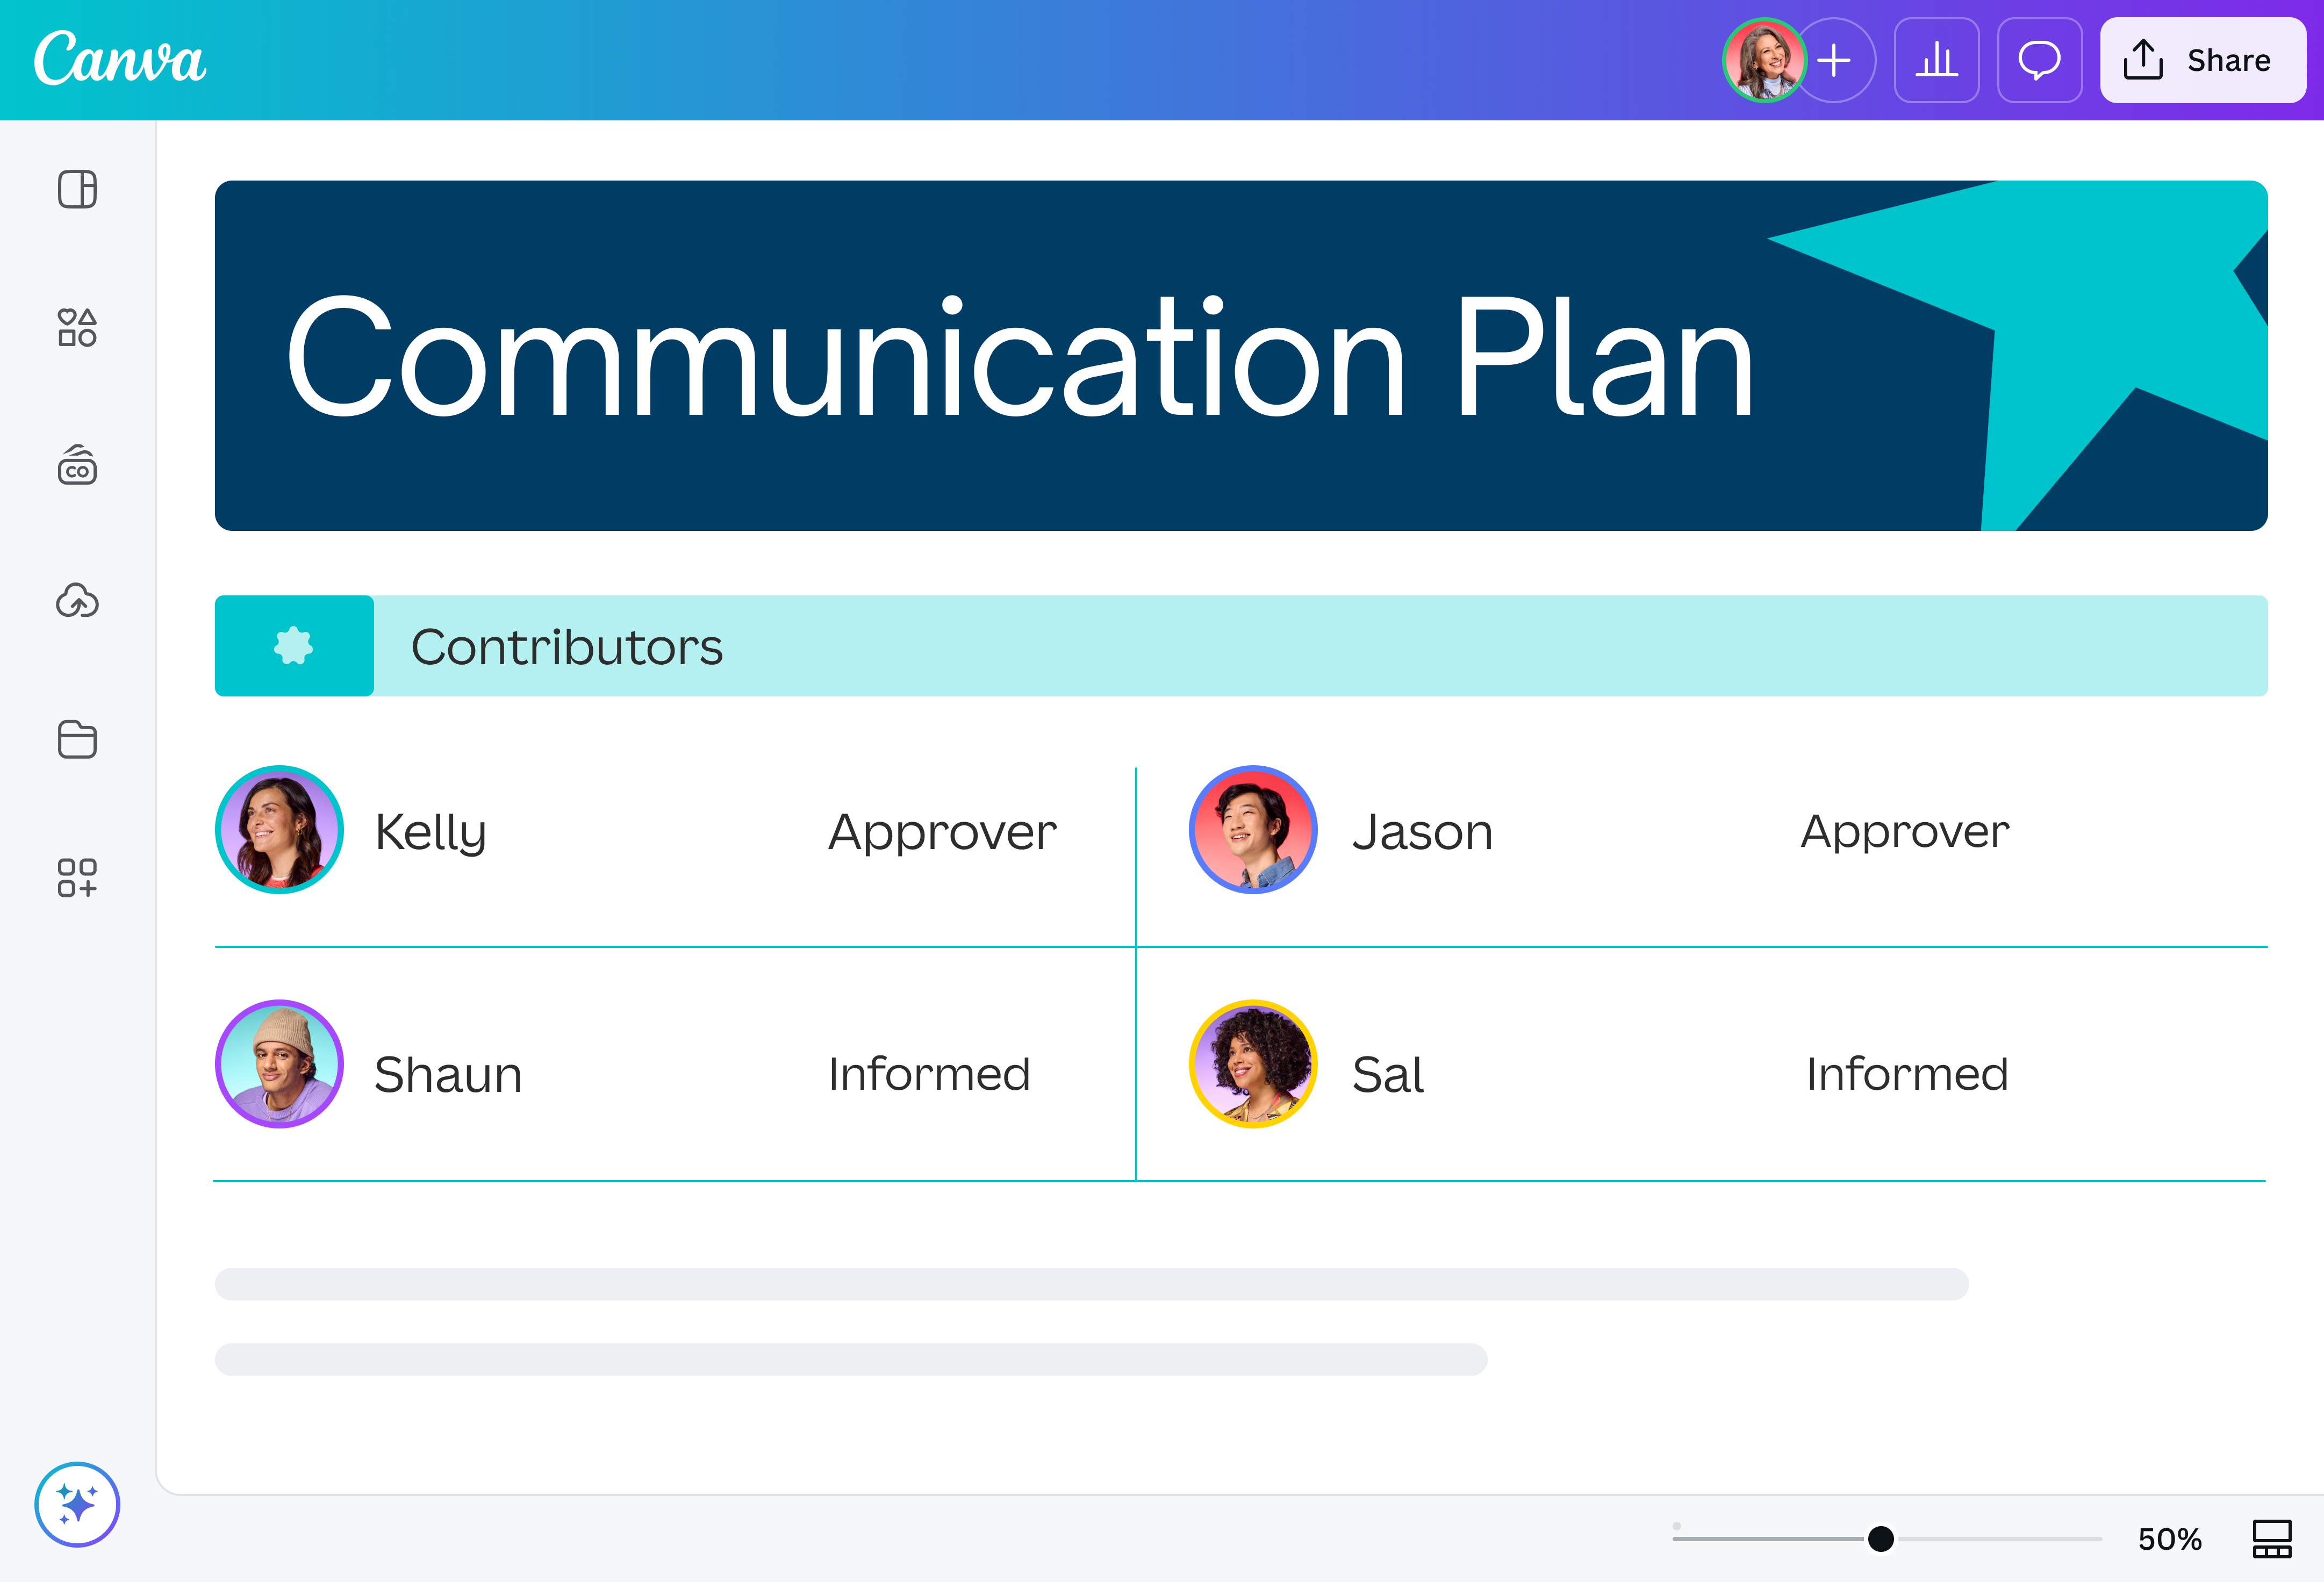Click the Share button
The height and width of the screenshot is (1582, 2324).
(2203, 60)
